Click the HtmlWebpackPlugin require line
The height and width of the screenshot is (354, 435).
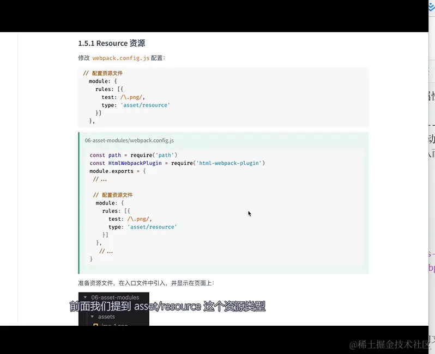pos(177,163)
